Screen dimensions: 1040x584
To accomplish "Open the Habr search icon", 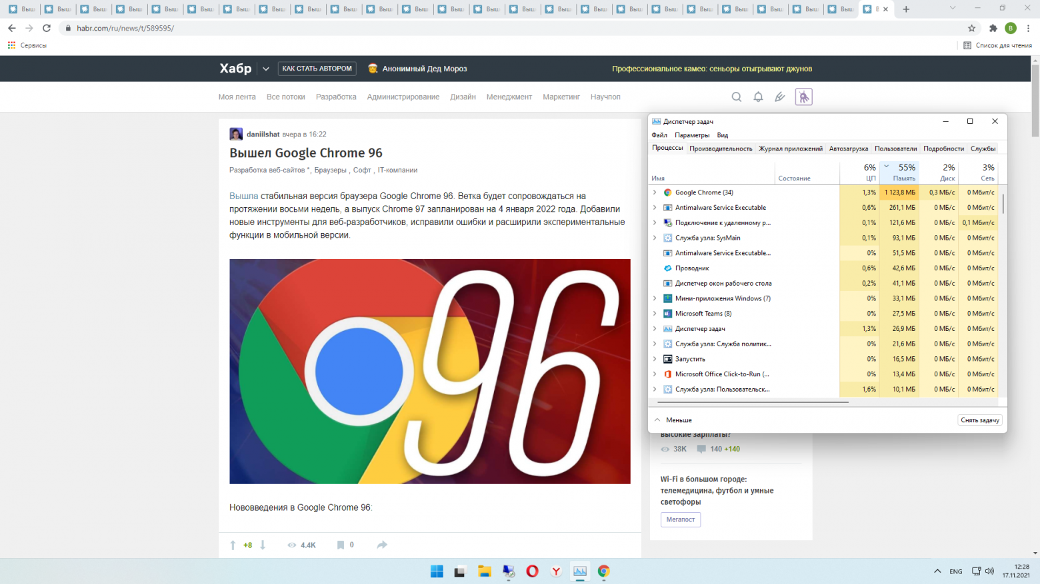I will (736, 97).
